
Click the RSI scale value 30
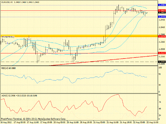[160, 85]
